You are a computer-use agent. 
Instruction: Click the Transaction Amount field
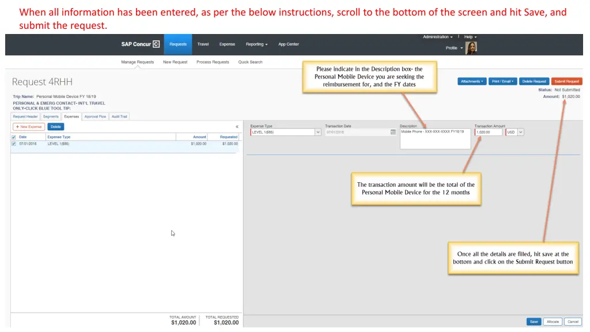[x=489, y=132]
